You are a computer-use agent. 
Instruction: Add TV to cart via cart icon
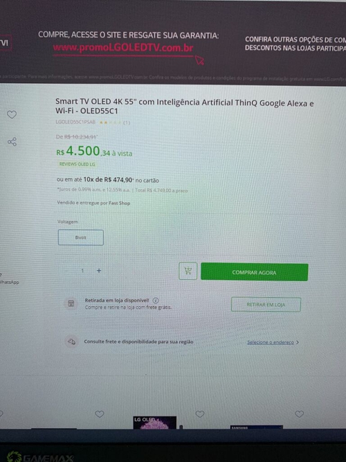[x=188, y=271]
